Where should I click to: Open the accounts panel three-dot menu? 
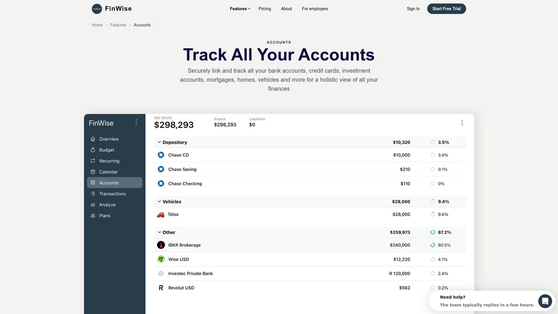(x=462, y=123)
